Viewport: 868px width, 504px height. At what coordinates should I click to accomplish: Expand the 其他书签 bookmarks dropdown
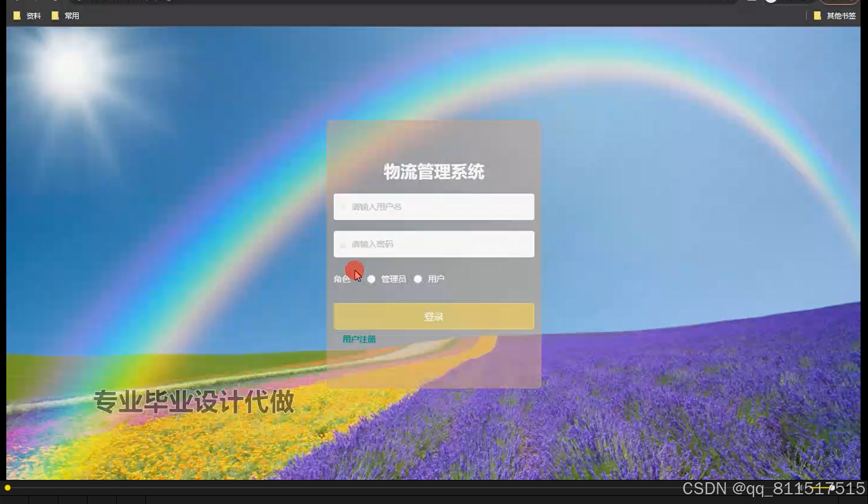(x=839, y=15)
